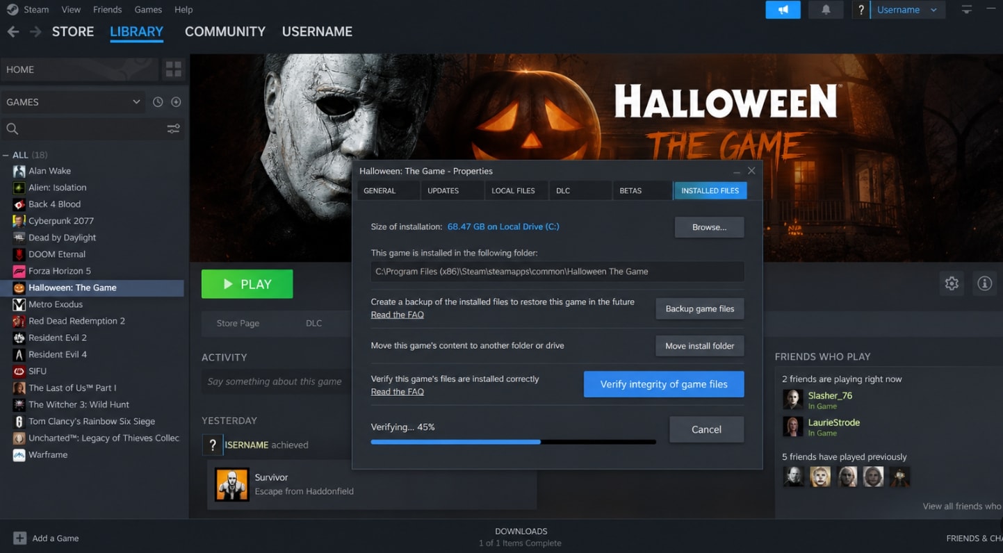The image size is (1003, 553).
Task: Switch to the UPDATES properties tab
Action: 452,190
